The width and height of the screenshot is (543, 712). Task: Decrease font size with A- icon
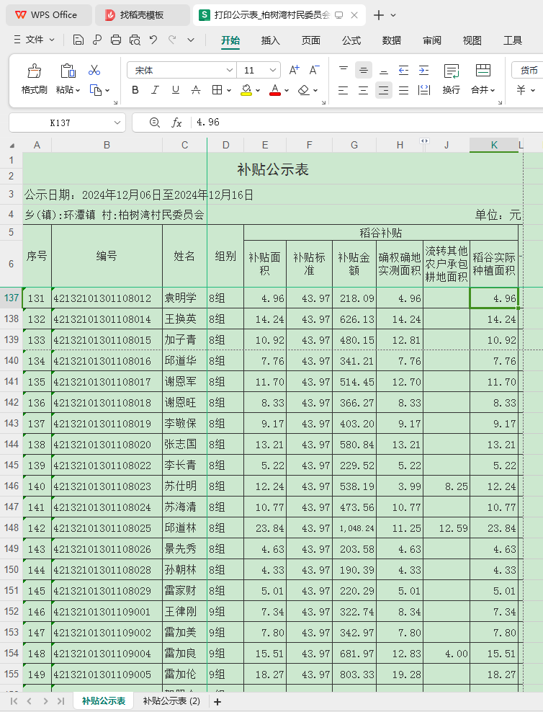[x=315, y=70]
